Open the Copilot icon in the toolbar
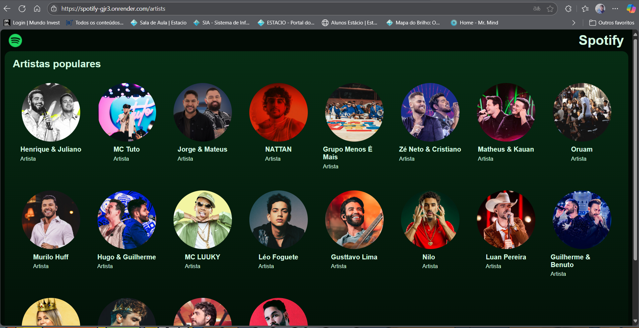This screenshot has width=639, height=328. pos(631,9)
